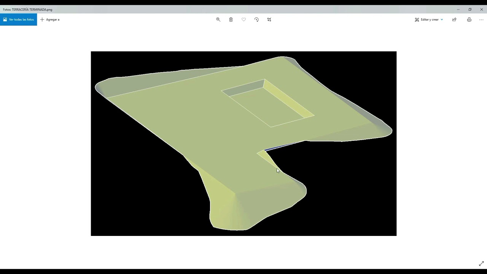Viewport: 487px width, 274px height.
Task: Minimize the Fotos window
Action: pos(458,10)
